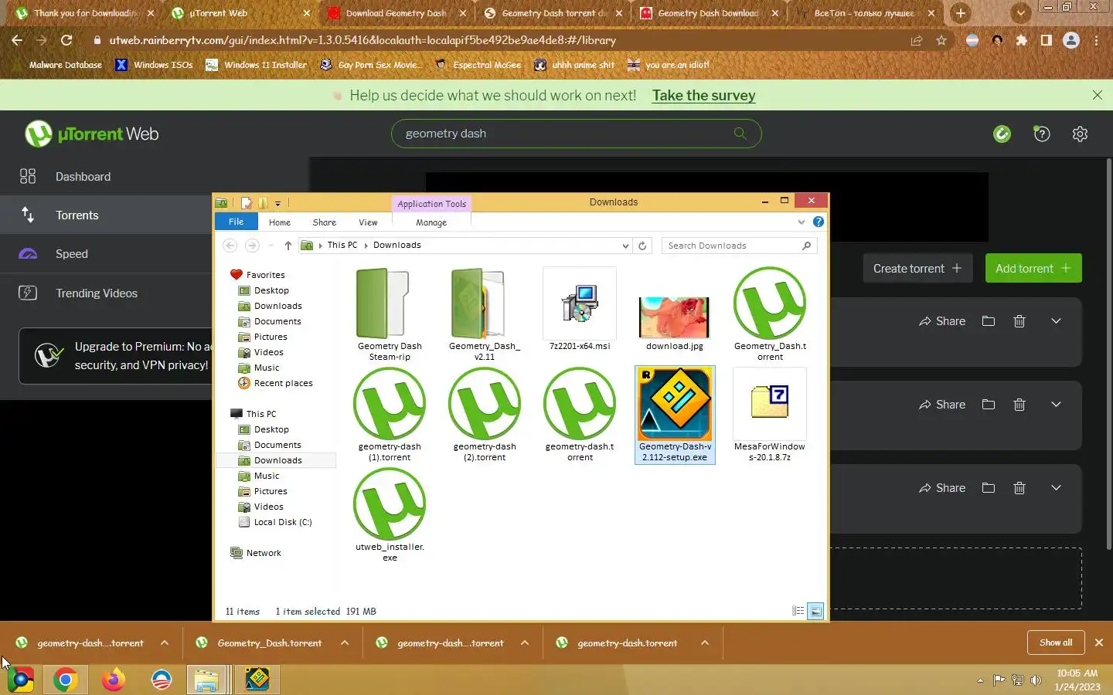The height and width of the screenshot is (695, 1113).
Task: Click Show all downloads button
Action: (1056, 642)
